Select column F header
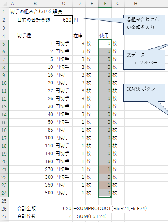This screenshot has width=168, height=222. coord(105,4)
